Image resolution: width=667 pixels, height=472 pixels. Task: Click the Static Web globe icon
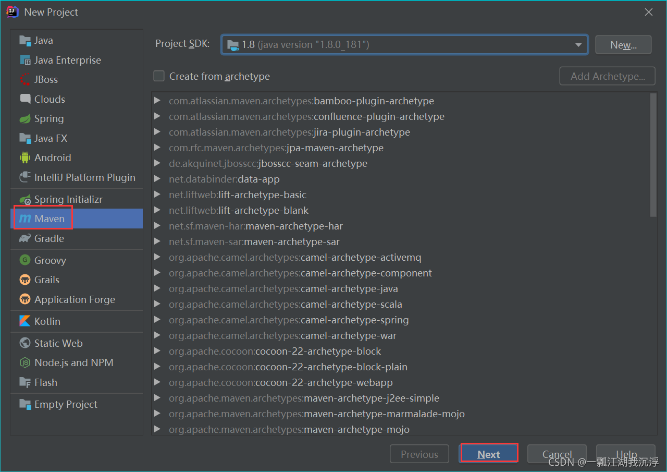[x=25, y=343]
